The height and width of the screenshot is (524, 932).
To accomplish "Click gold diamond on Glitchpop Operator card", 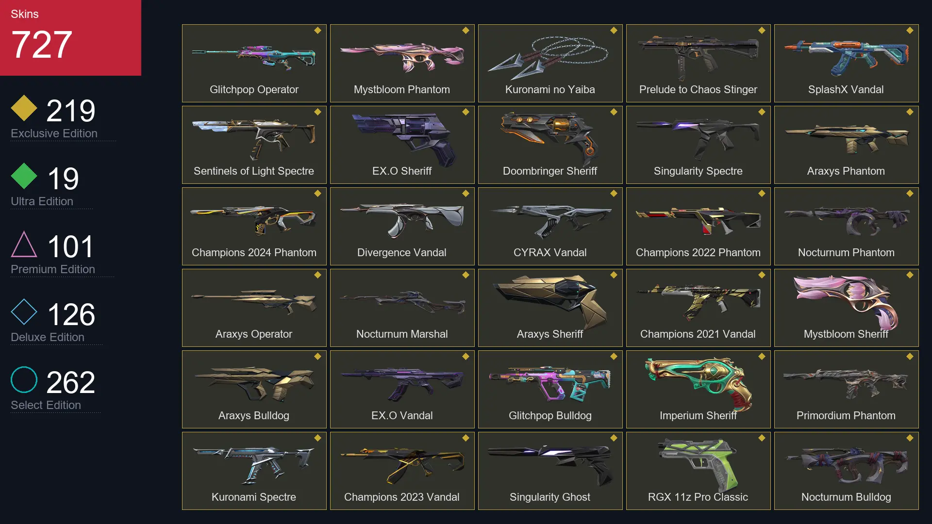I will pyautogui.click(x=317, y=31).
